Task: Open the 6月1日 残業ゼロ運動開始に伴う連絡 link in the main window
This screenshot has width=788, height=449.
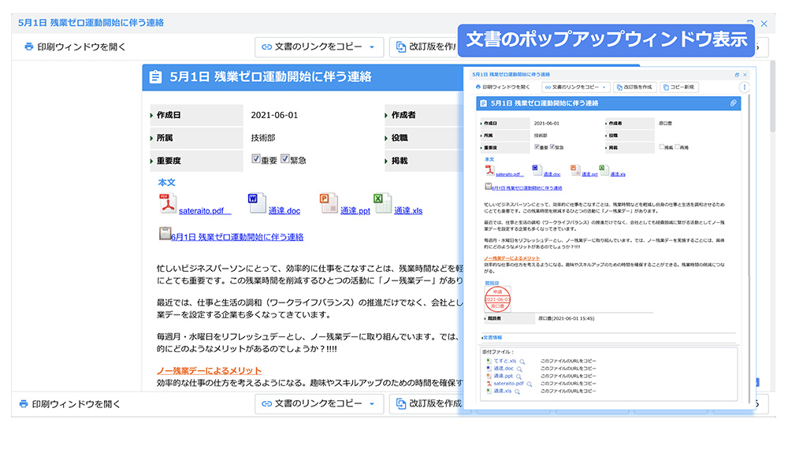Action: click(236, 236)
